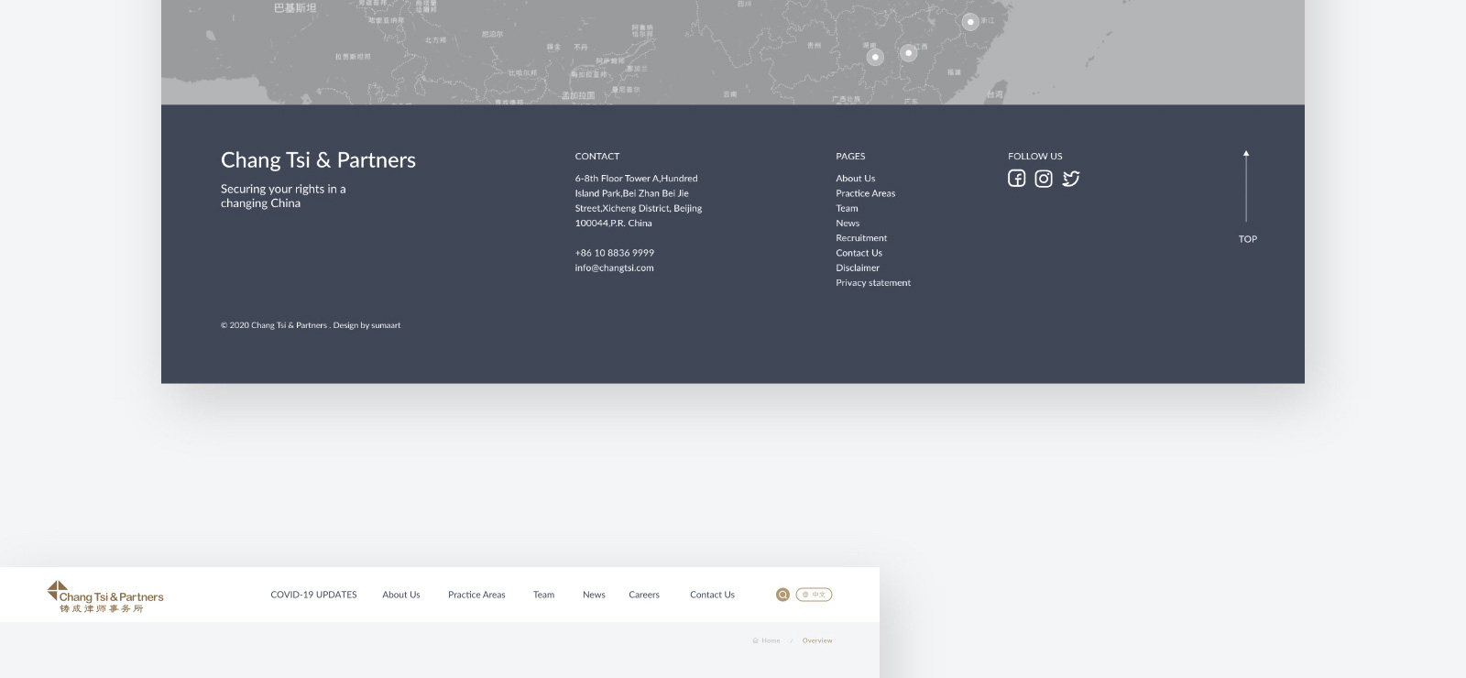Click the CONTACT heading in footer
The height and width of the screenshot is (678, 1466).
[597, 157]
